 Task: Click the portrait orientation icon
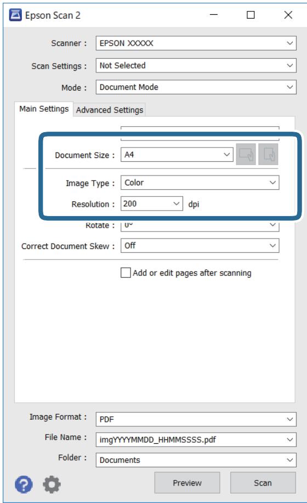click(x=268, y=154)
